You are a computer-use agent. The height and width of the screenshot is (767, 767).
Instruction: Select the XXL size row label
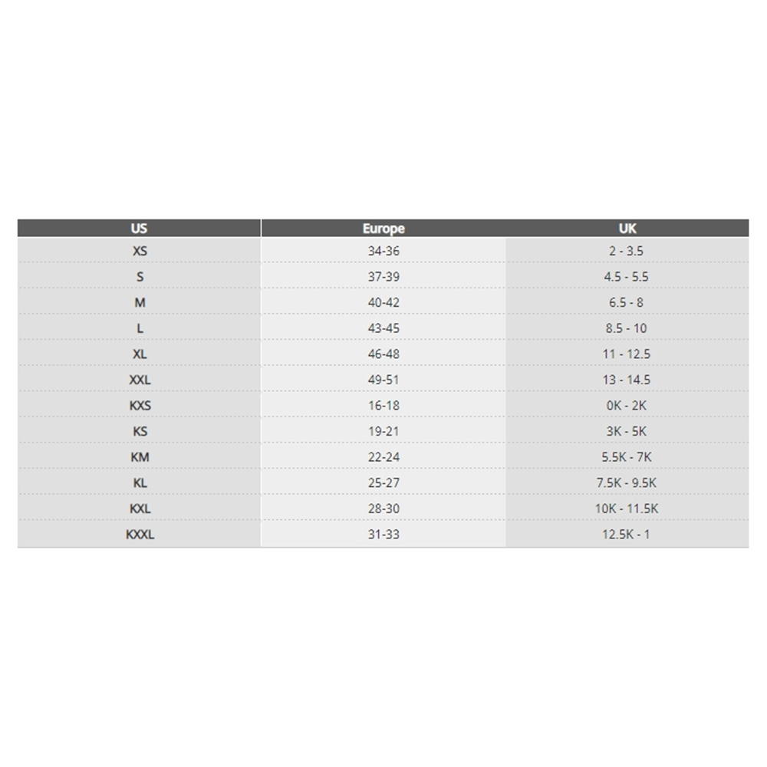click(x=139, y=380)
